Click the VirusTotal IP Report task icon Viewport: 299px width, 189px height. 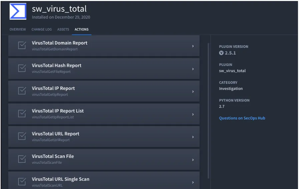[22, 91]
